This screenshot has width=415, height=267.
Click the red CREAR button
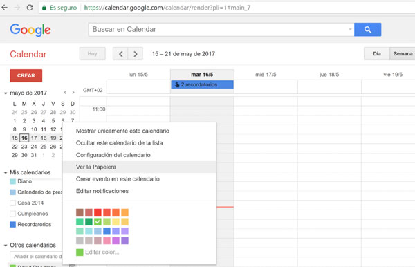[x=26, y=75]
